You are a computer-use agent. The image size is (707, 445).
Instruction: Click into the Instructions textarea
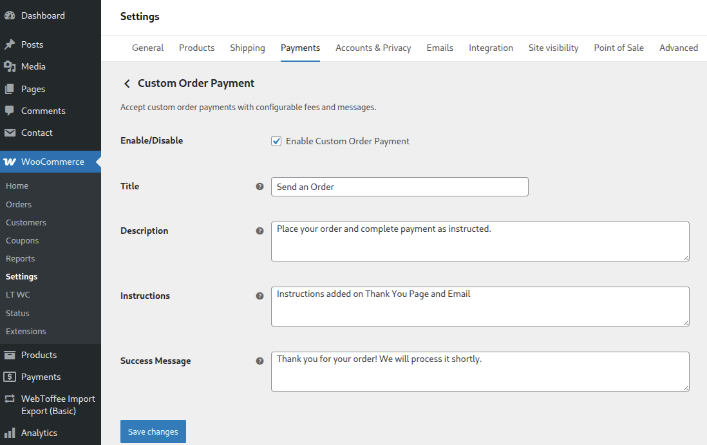pyautogui.click(x=480, y=307)
